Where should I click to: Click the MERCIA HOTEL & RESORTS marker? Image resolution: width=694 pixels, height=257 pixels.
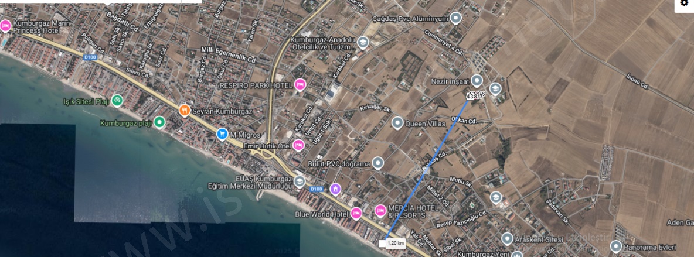(x=380, y=211)
